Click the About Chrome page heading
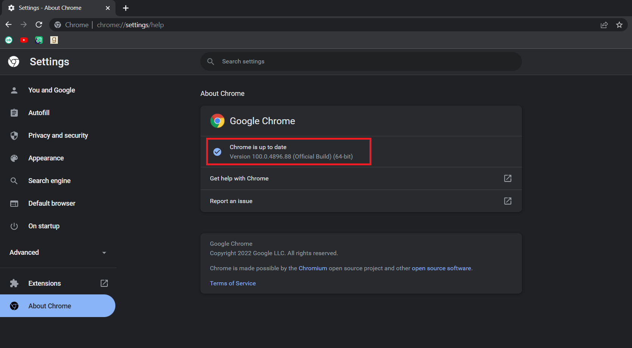 222,94
